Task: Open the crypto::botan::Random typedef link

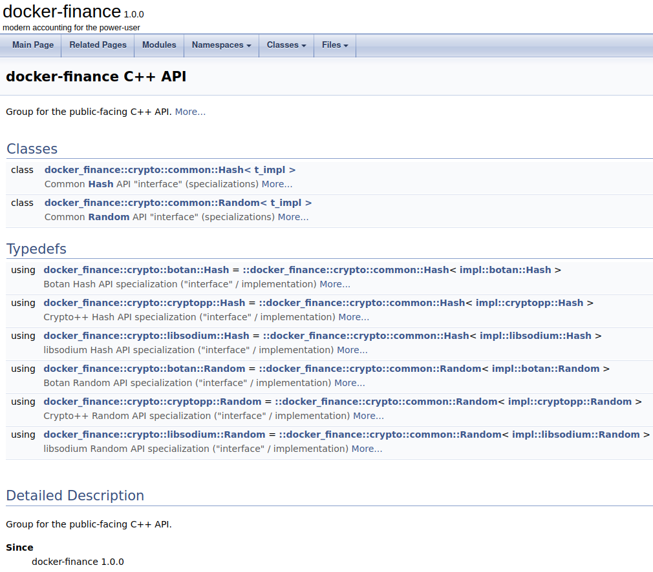Action: 144,369
